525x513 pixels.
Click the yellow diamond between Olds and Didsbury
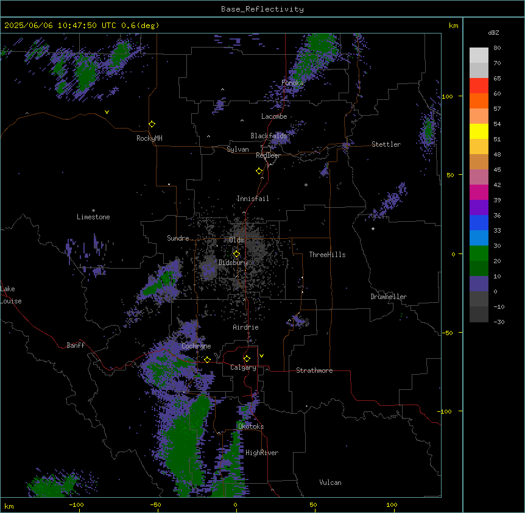236,254
